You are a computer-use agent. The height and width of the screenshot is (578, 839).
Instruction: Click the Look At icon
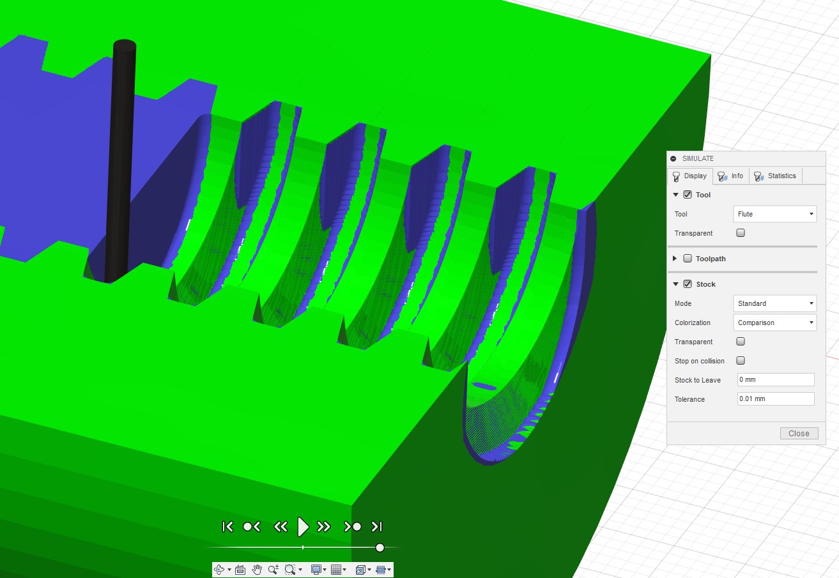[240, 569]
